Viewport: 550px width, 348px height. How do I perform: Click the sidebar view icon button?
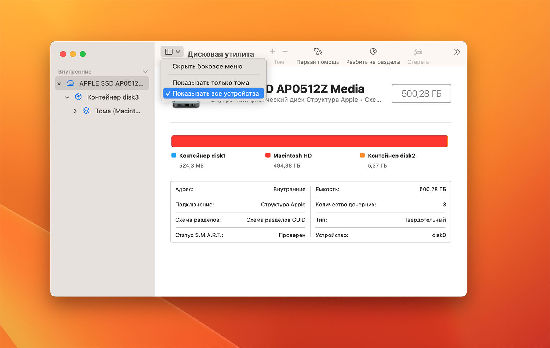tap(169, 52)
